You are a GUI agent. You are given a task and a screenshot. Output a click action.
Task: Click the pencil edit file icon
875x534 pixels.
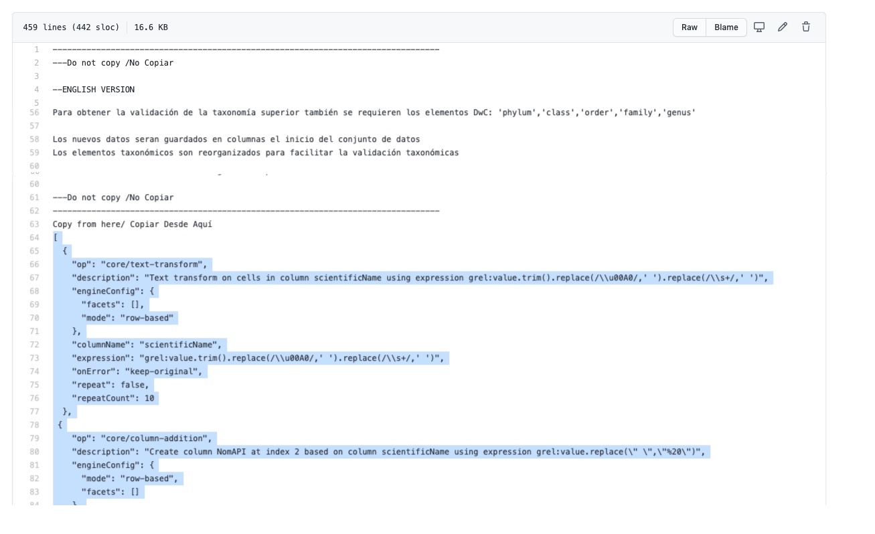click(783, 27)
